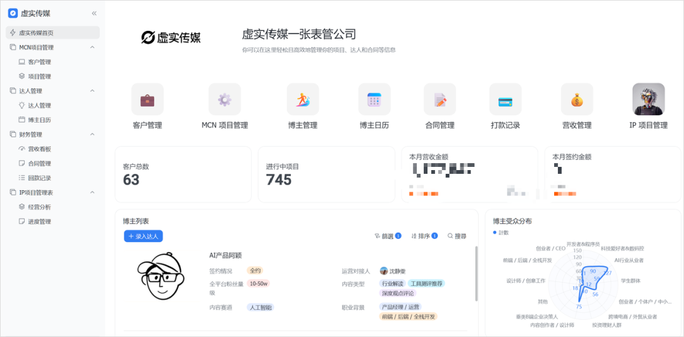Viewport: 684px width, 337px height.
Task: Collapse the 达人管理 sidebar section
Action: click(x=92, y=91)
